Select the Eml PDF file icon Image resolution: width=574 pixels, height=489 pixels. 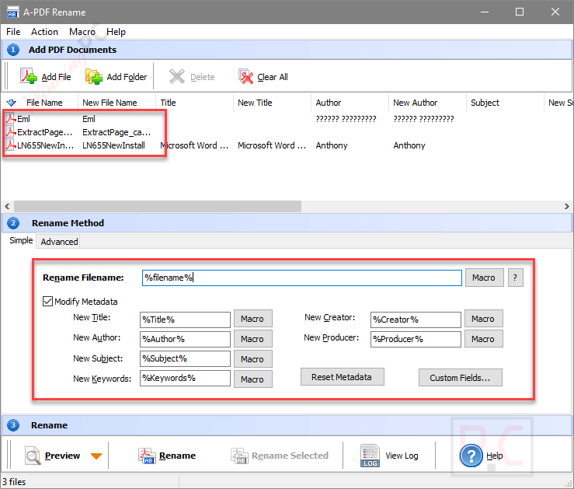11,119
